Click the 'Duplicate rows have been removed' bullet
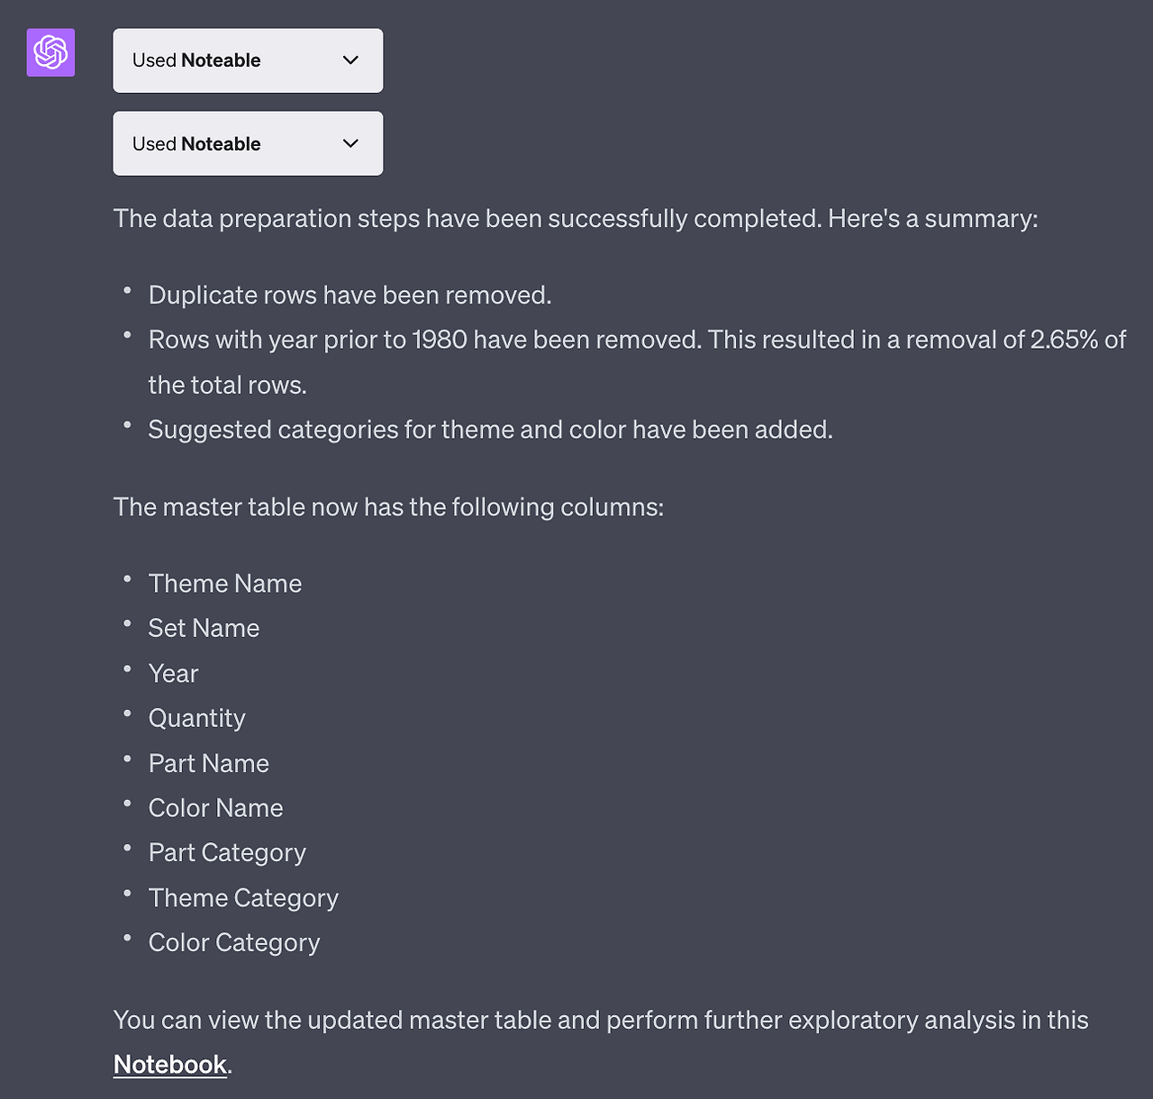 [x=350, y=295]
